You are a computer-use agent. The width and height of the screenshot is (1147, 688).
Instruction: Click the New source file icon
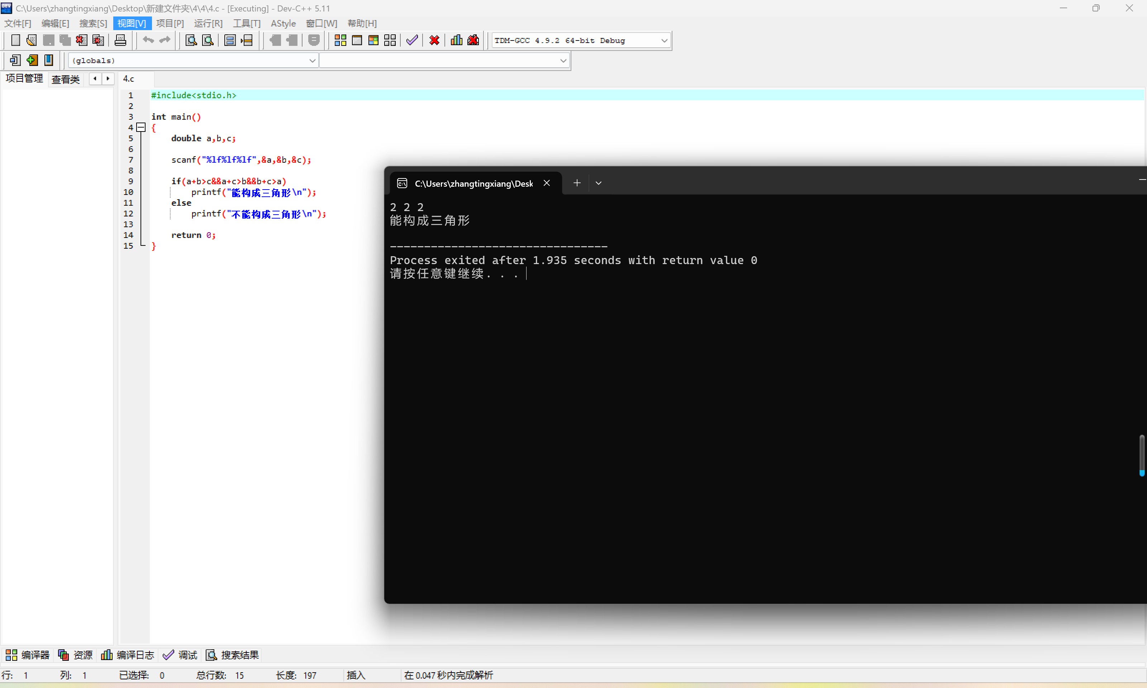[15, 40]
